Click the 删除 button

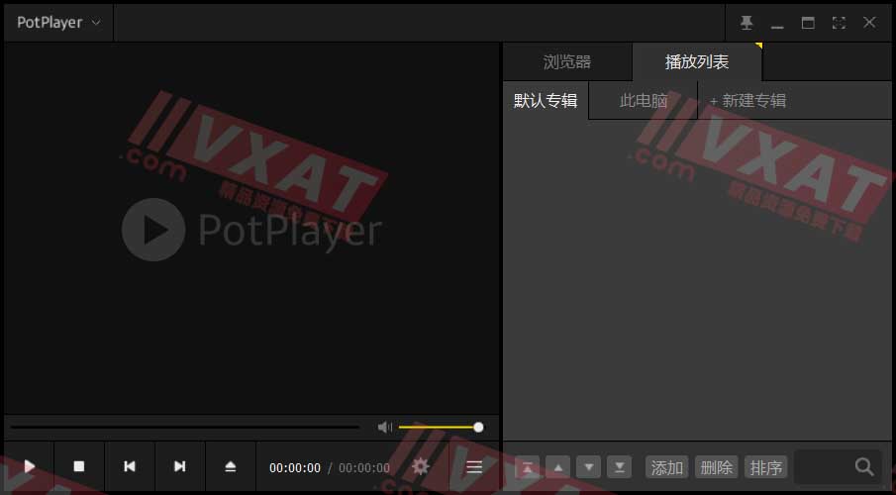click(x=717, y=467)
